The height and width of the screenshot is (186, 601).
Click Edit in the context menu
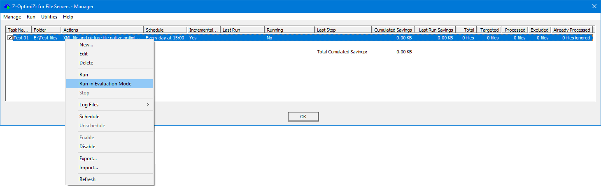point(84,54)
